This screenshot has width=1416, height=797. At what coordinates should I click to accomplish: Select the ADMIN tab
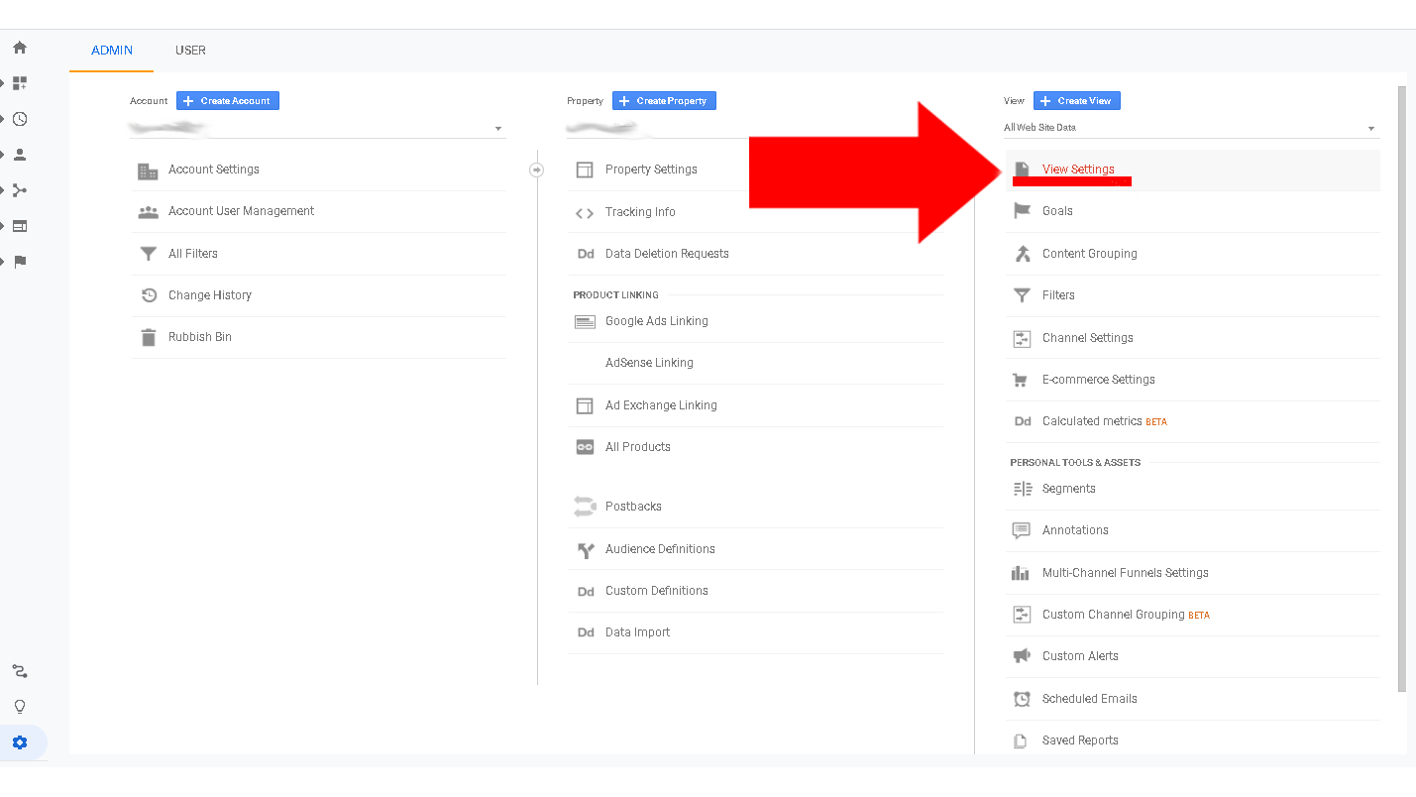click(x=112, y=51)
